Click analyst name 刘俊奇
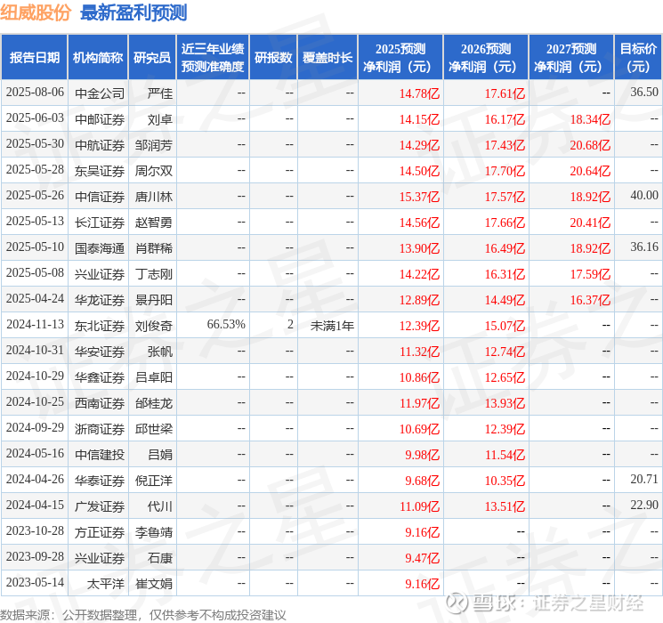This screenshot has width=663, height=623. pyautogui.click(x=154, y=326)
